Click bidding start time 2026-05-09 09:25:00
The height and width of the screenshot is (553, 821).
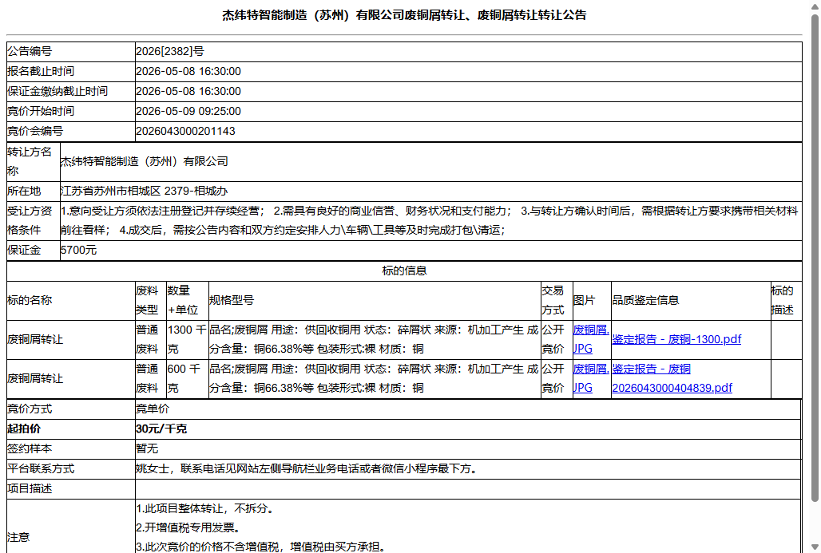click(x=188, y=112)
